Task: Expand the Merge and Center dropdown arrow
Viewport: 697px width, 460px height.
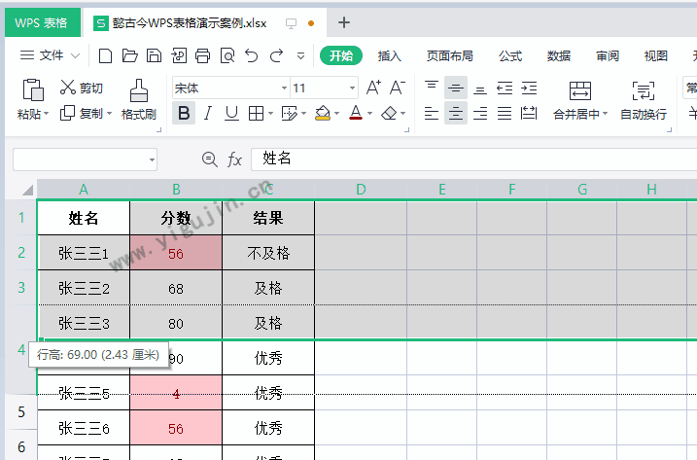Action: [605, 115]
